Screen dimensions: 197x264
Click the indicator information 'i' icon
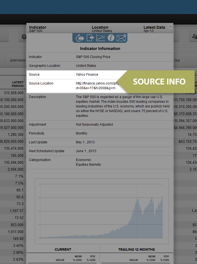[111, 38]
